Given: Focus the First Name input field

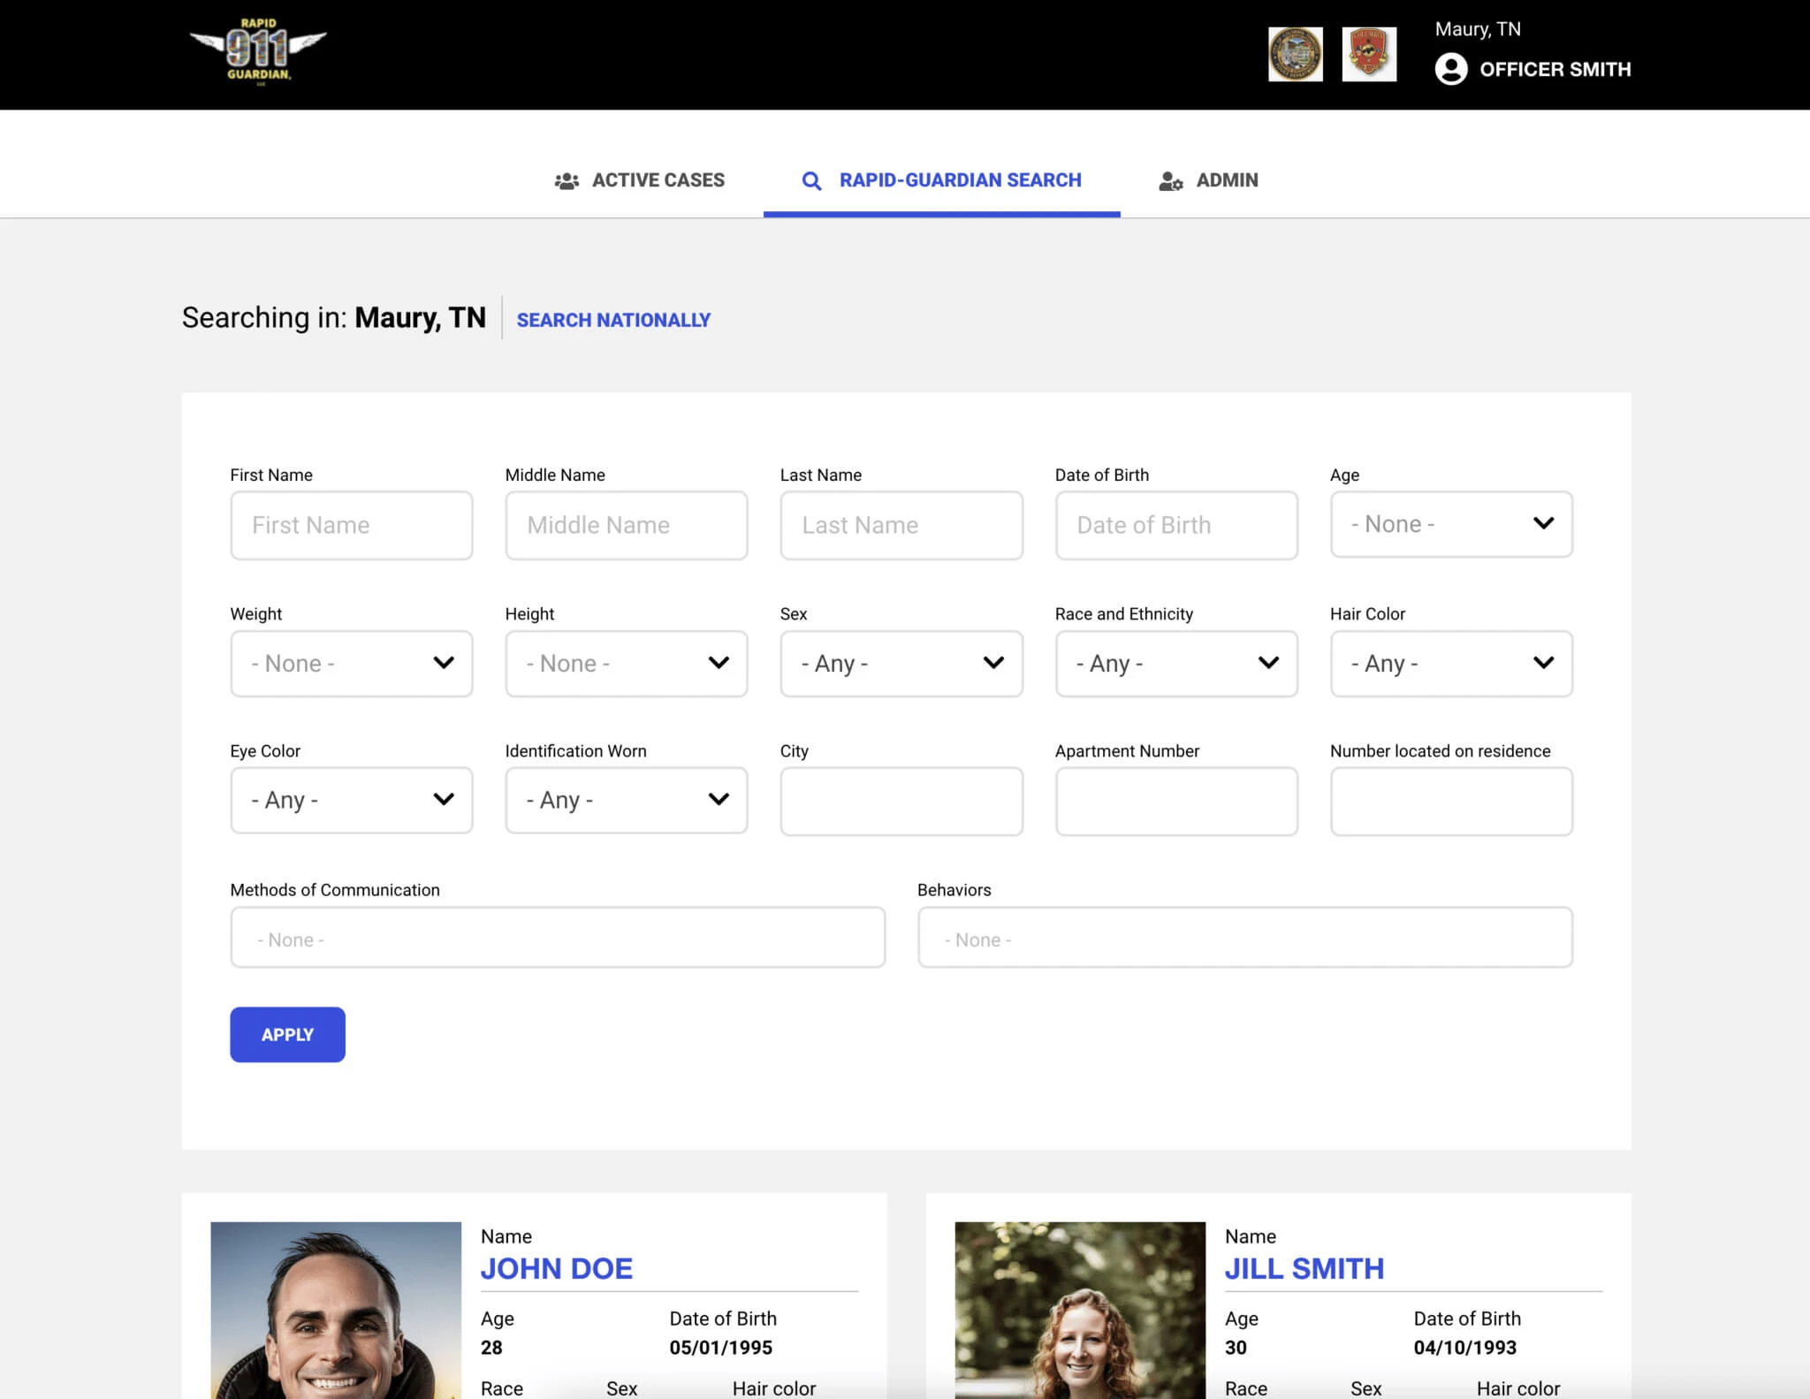Looking at the screenshot, I should click(x=352, y=525).
